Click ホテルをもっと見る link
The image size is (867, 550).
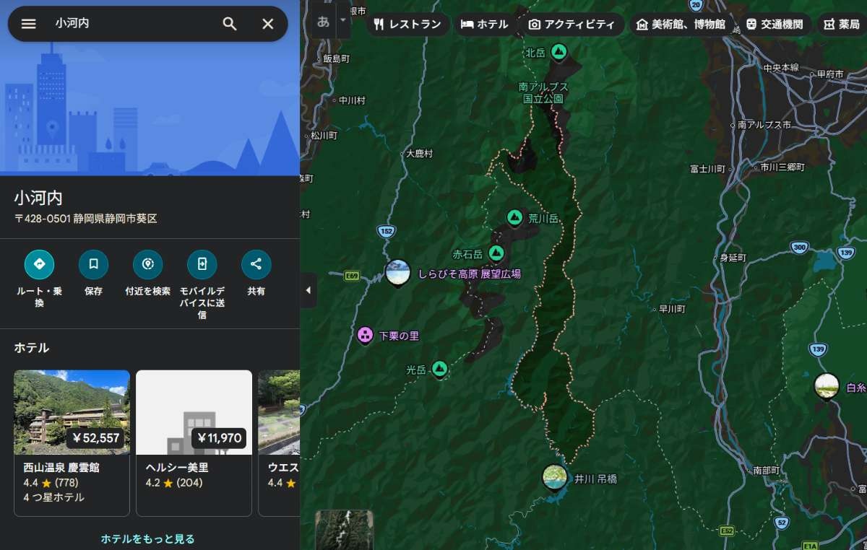147,538
